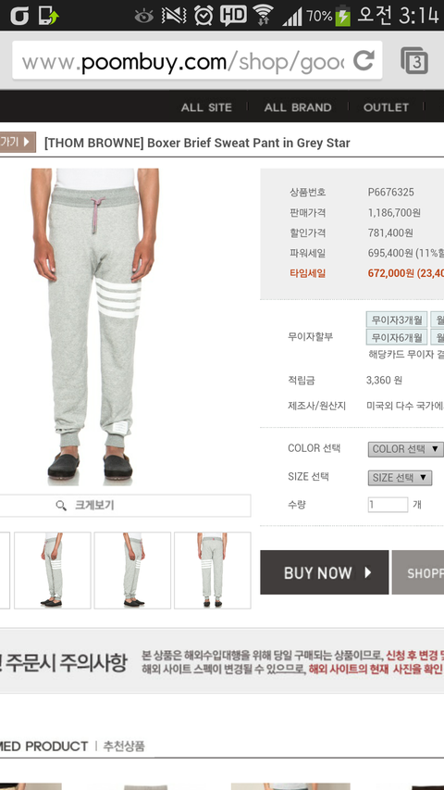
Task: Tap the back arrow tab beside product title
Action: (18, 142)
